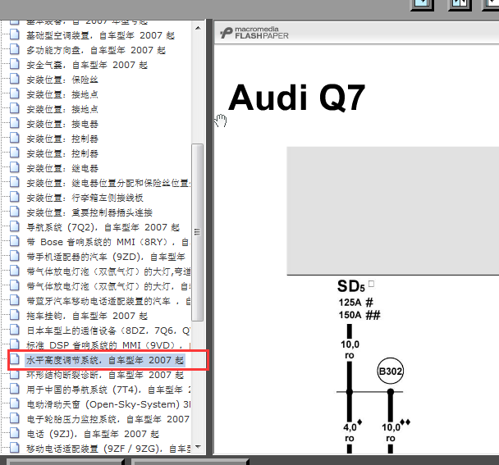Click document icon for 移动电话适配装置 (9ZF / 9ZG)
The image size is (499, 465).
tap(14, 448)
